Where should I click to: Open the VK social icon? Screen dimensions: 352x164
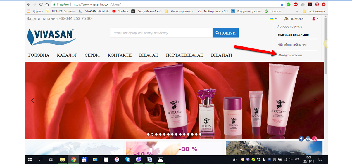[x=308, y=139]
